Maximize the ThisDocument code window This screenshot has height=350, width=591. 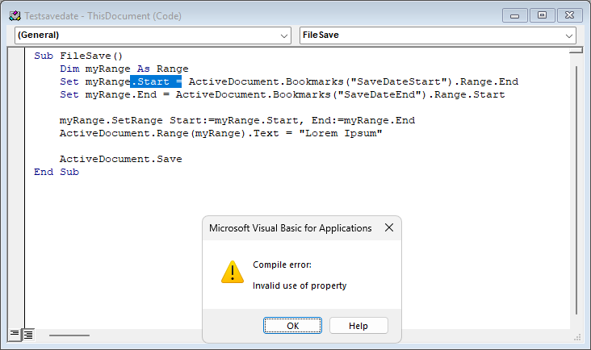[542, 15]
